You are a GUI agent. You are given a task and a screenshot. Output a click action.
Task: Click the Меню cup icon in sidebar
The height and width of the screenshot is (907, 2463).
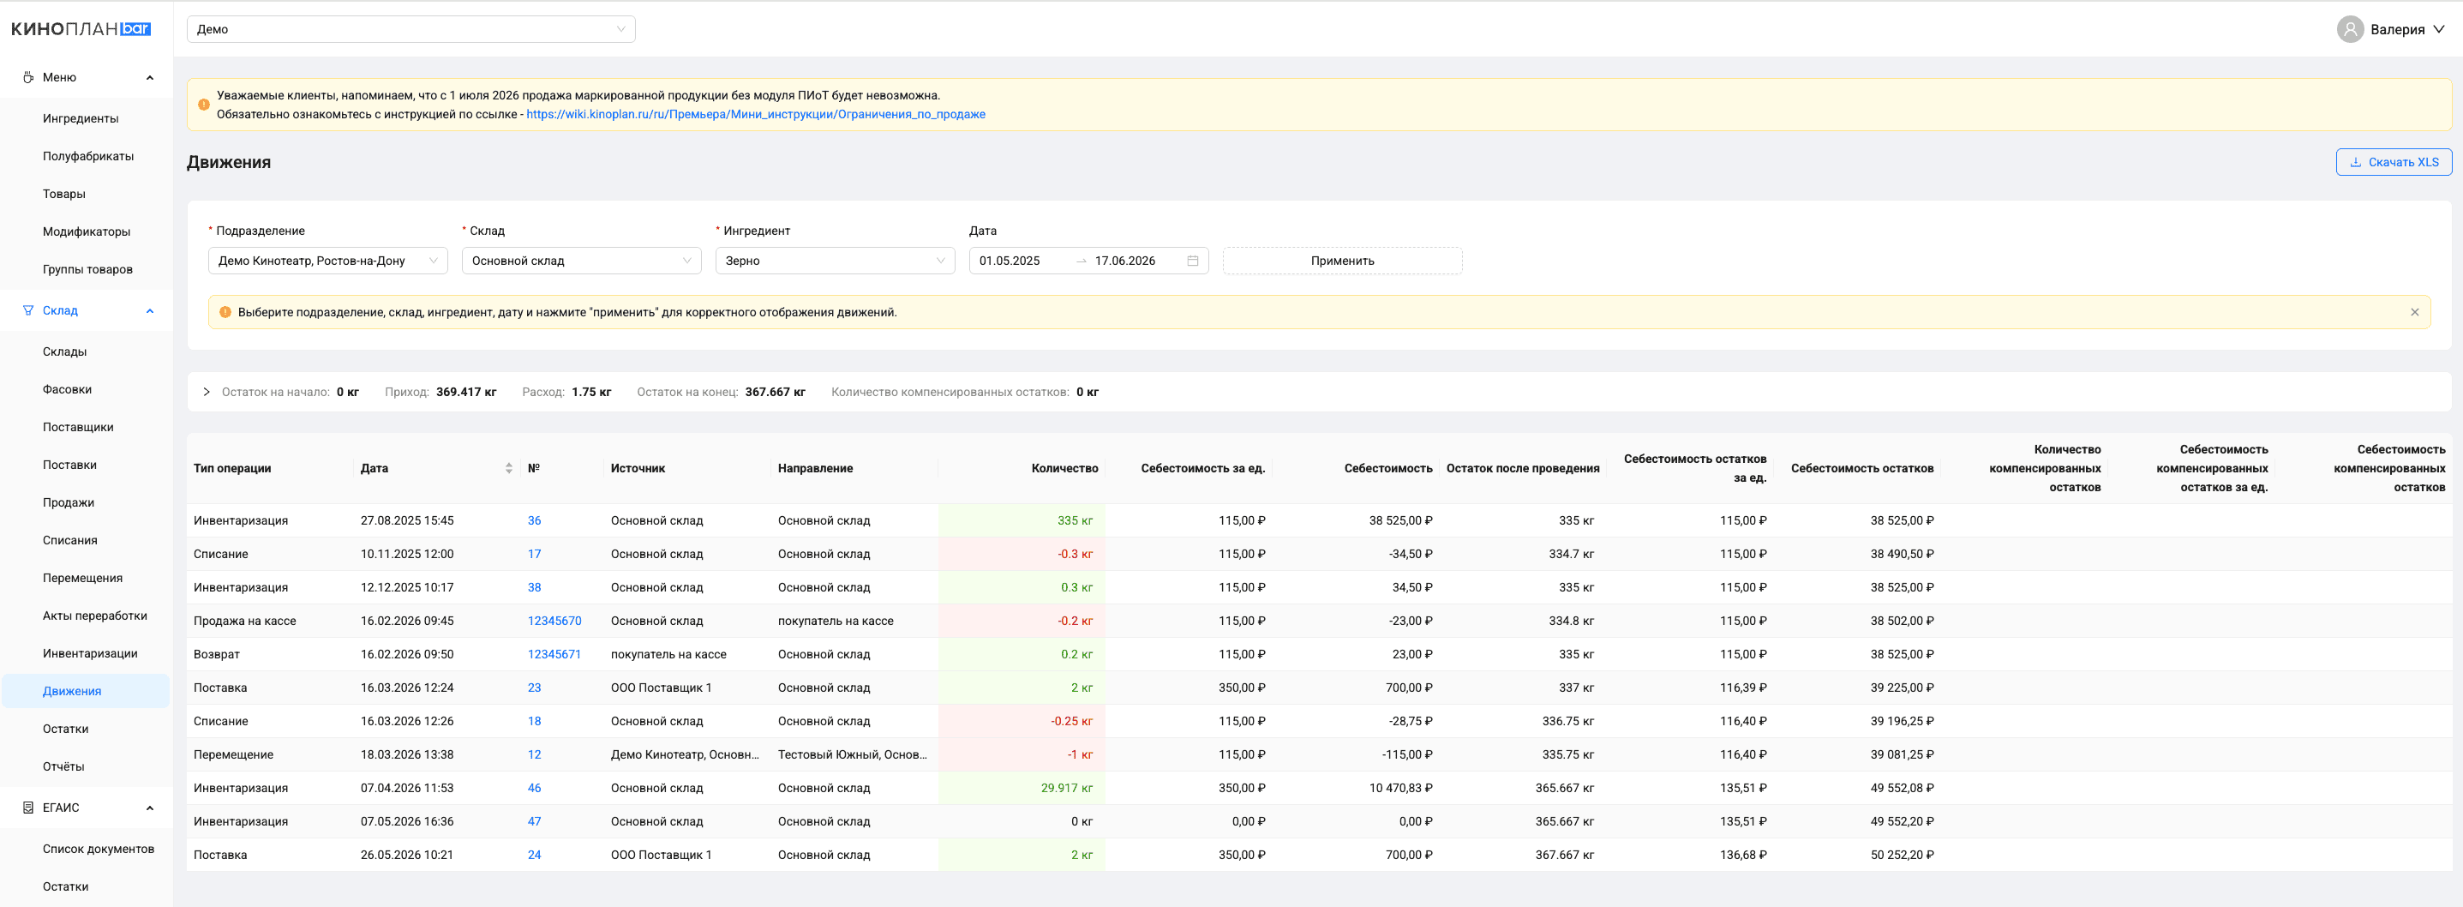27,77
